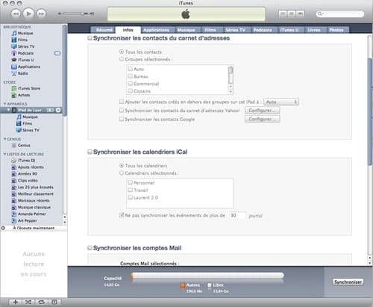Image resolution: width=373 pixels, height=307 pixels.
Task: Switch to grid view mode
Action: (x=292, y=13)
